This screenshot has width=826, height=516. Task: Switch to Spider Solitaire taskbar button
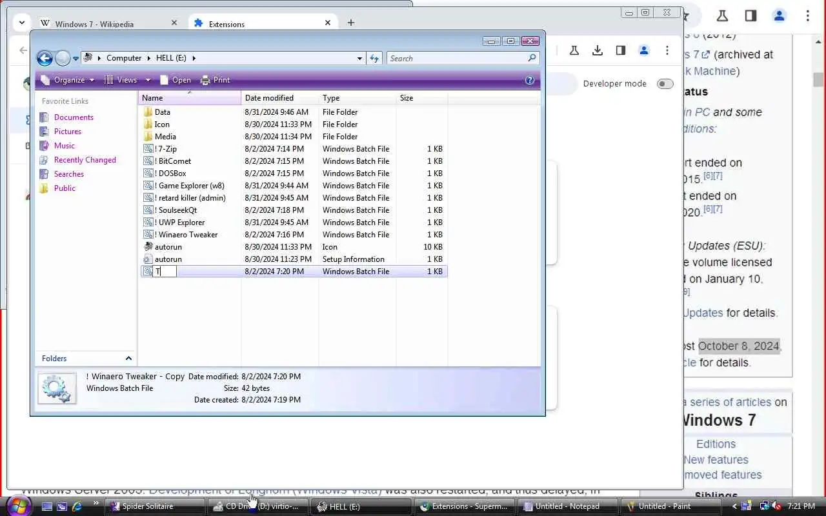coord(156,506)
